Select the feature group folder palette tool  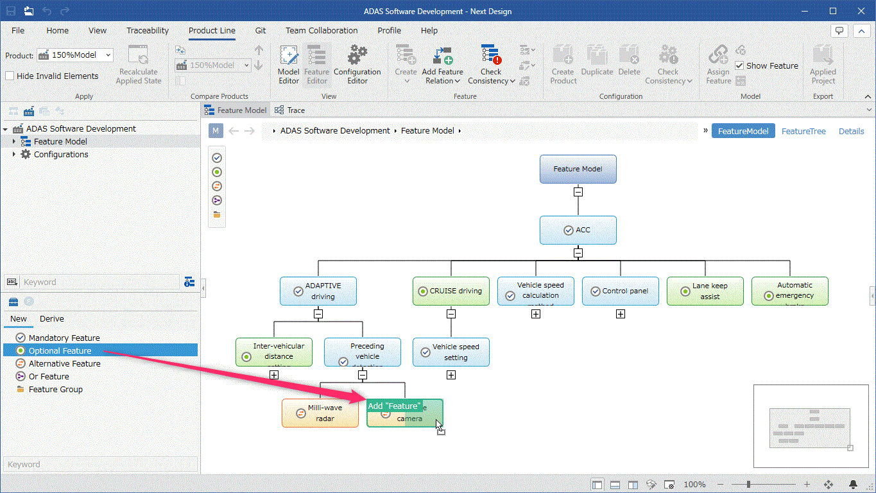217,214
